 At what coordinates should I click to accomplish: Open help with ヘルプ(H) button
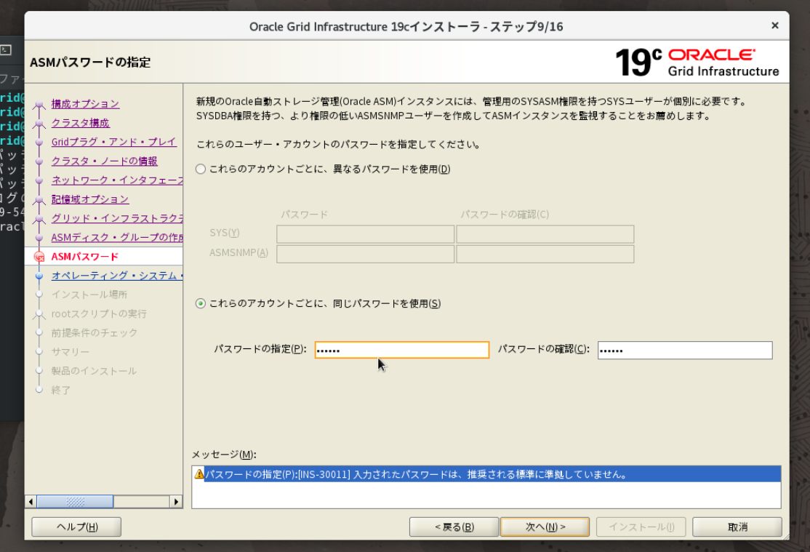pos(76,527)
